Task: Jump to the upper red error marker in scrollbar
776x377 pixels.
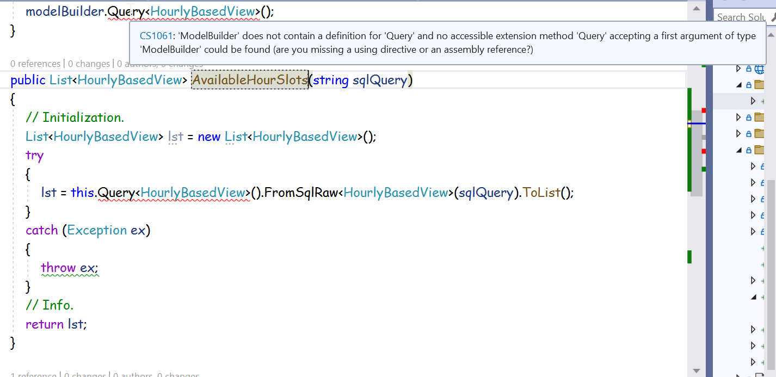Action: 704,110
